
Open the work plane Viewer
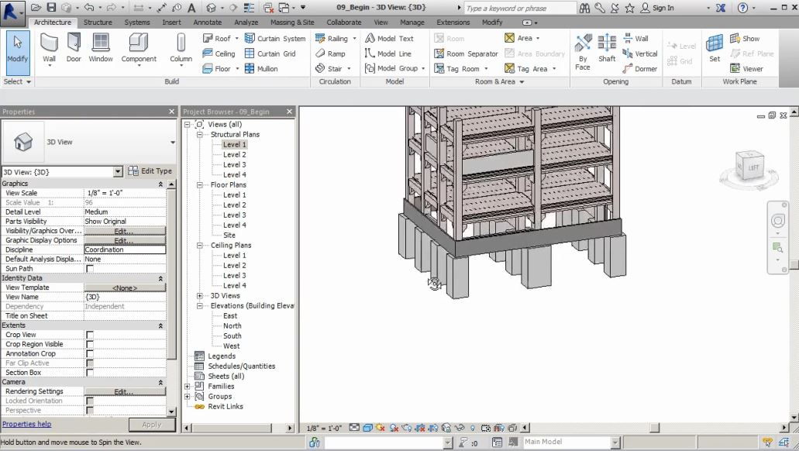click(x=746, y=68)
